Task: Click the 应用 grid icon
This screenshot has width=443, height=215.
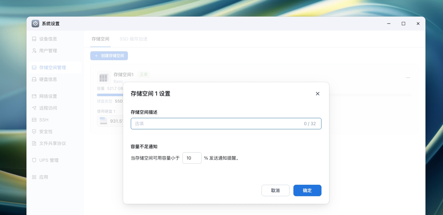Action: click(34, 177)
